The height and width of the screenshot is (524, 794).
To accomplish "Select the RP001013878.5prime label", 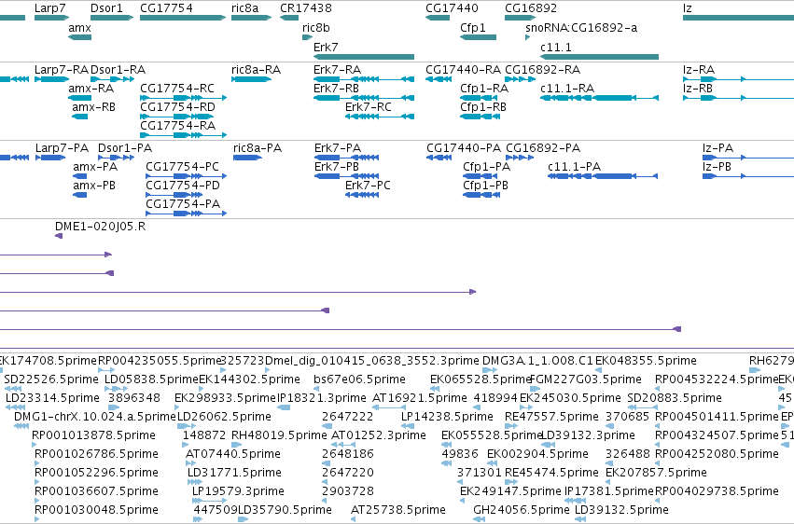I will click(93, 435).
